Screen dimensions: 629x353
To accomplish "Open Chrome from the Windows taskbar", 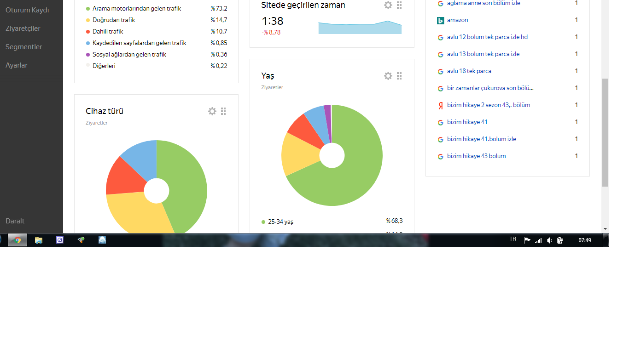I will coord(17,240).
